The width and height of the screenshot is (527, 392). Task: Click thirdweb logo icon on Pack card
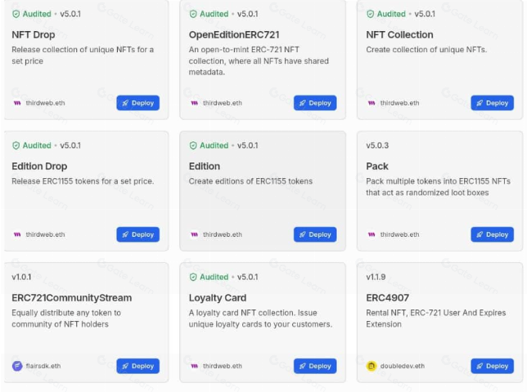point(372,234)
